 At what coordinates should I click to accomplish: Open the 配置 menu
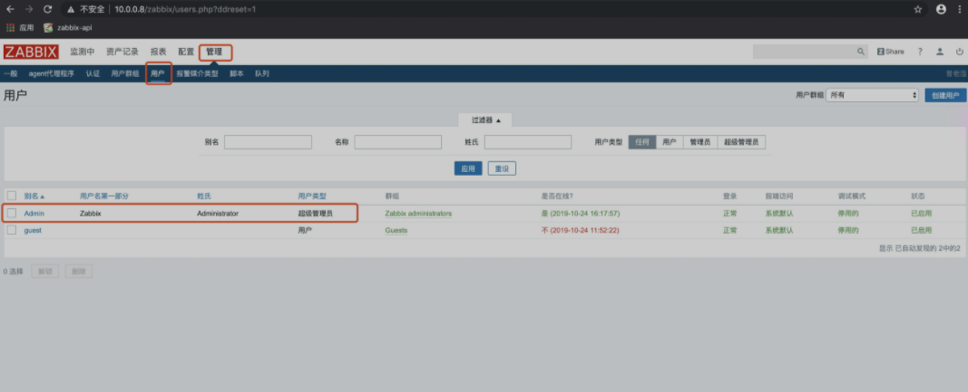pyautogui.click(x=186, y=52)
